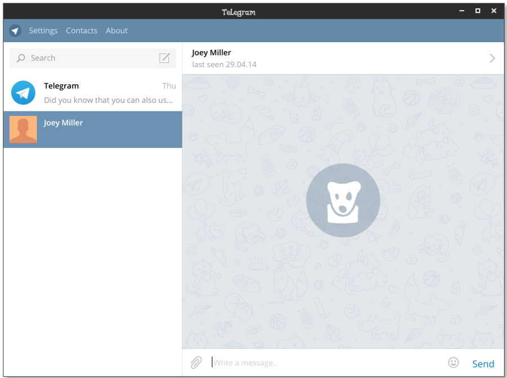The image size is (507, 378).
Task: Click the dog placeholder image in chat
Action: tap(343, 200)
